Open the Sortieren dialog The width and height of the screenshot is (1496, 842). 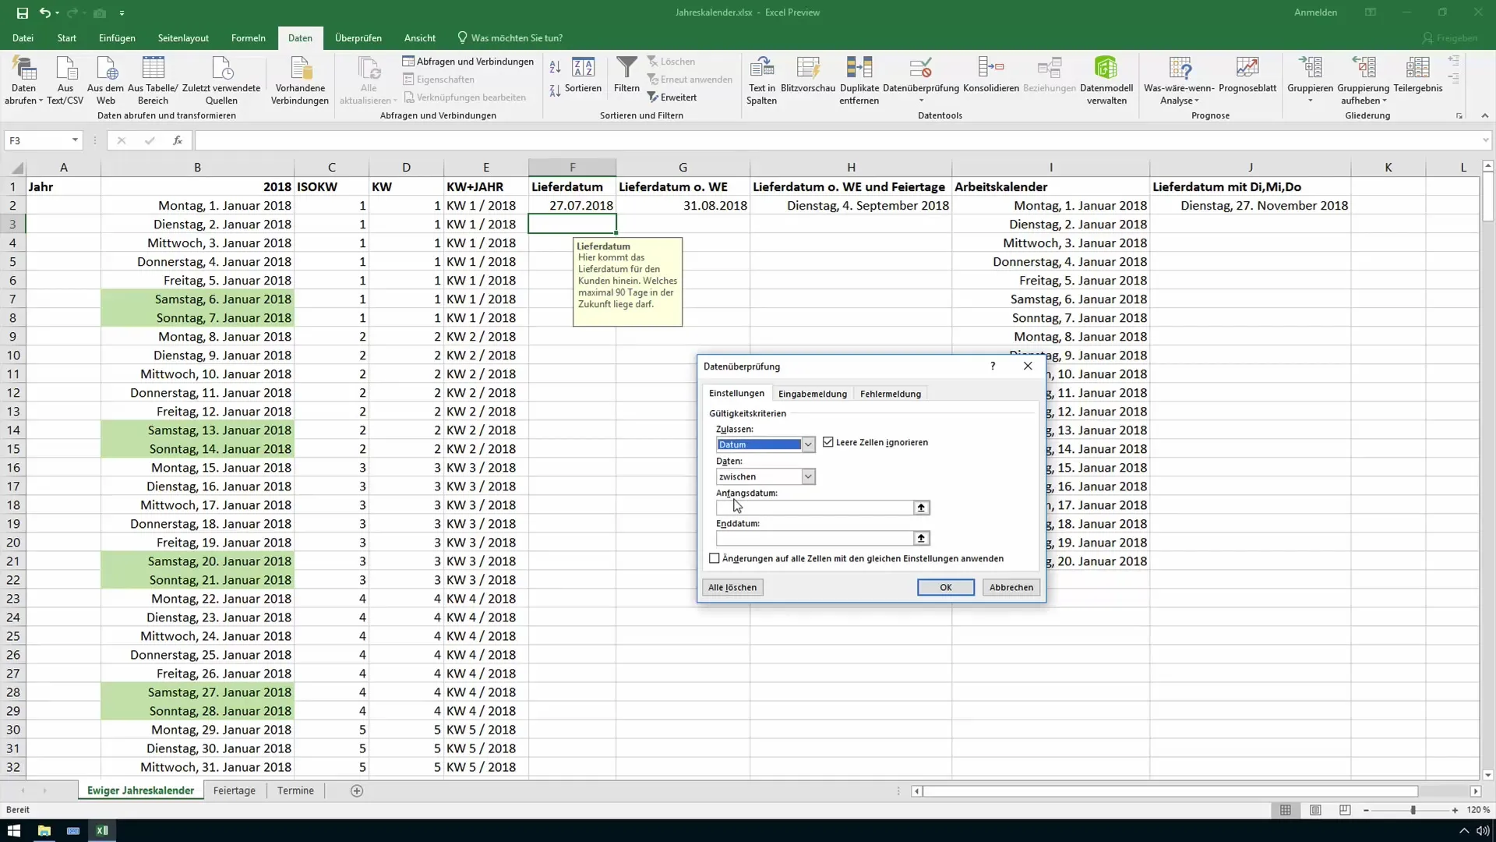pos(583,76)
